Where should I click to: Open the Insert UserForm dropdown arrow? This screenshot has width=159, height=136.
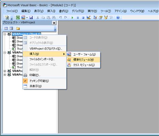point(27,18)
